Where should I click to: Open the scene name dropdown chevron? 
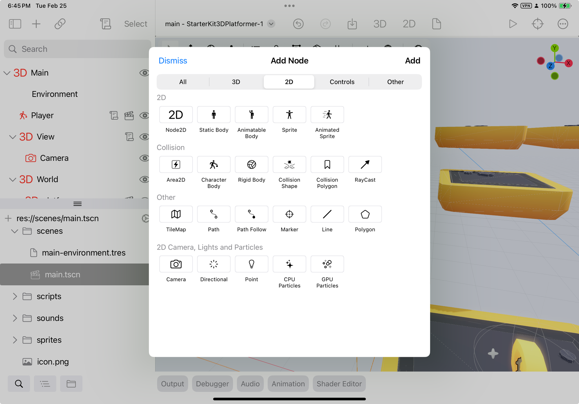click(271, 24)
